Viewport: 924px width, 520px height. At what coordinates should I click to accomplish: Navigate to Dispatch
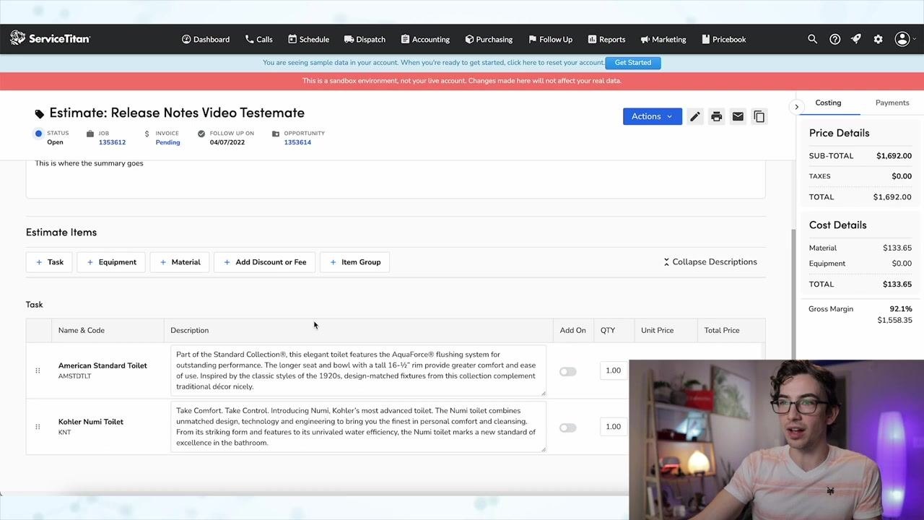[x=365, y=39]
